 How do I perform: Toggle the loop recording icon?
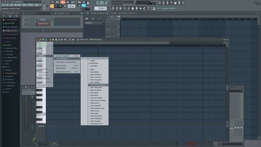73,2
